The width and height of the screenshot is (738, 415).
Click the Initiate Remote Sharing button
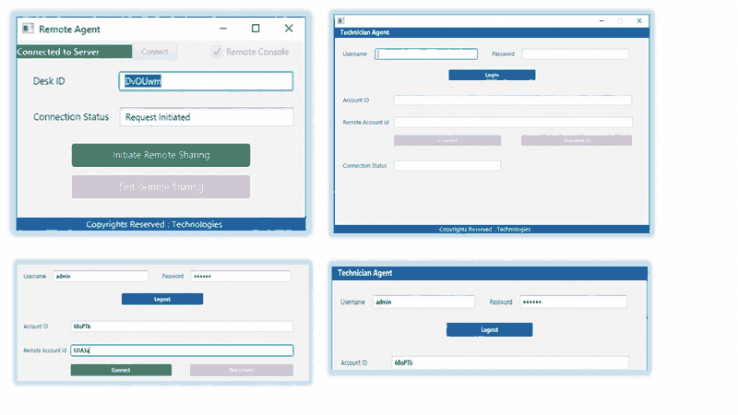click(x=161, y=155)
